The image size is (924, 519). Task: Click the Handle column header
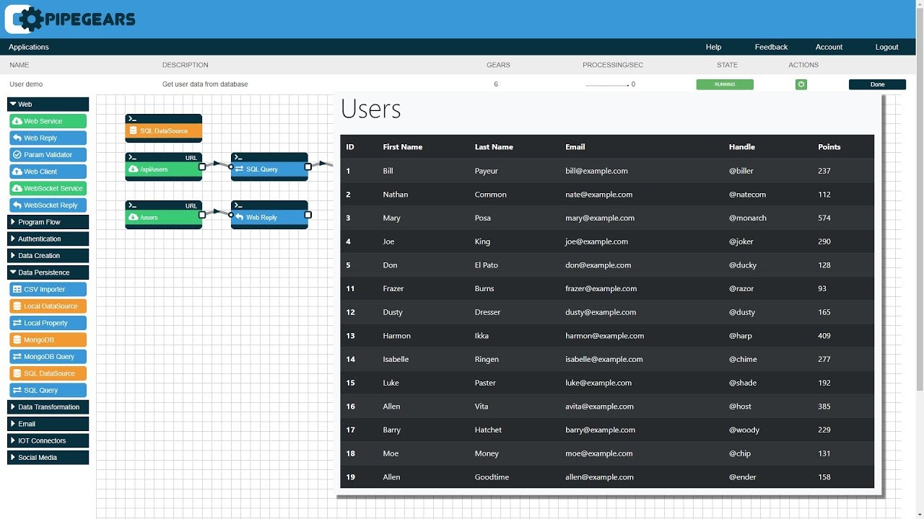pyautogui.click(x=742, y=147)
